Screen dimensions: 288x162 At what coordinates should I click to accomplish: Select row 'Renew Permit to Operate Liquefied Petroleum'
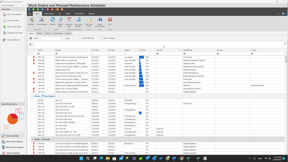158,85
